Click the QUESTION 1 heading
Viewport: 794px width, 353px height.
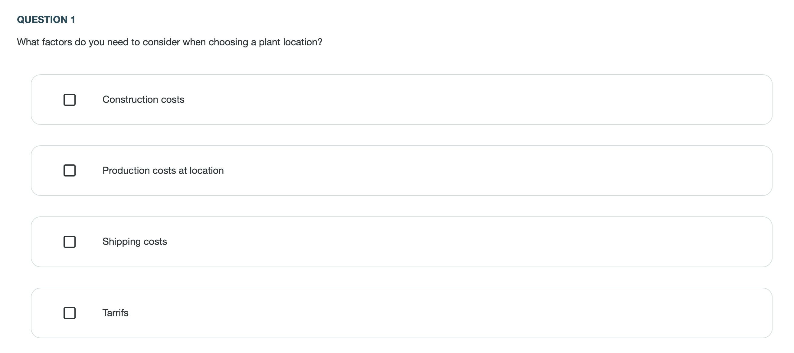click(x=46, y=19)
